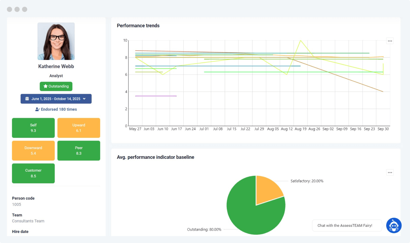Screen dimensions: 410x243
Task: Click the Outstanding rating badge
Action: point(56,86)
